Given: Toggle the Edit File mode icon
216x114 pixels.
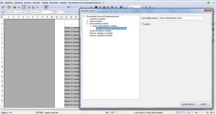Looking at the screenshot, I should point(24,7).
